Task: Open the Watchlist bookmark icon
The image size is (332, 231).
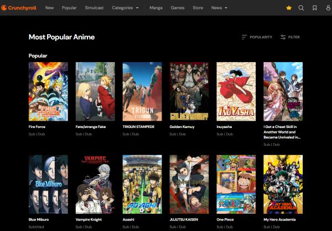Action: (x=315, y=8)
